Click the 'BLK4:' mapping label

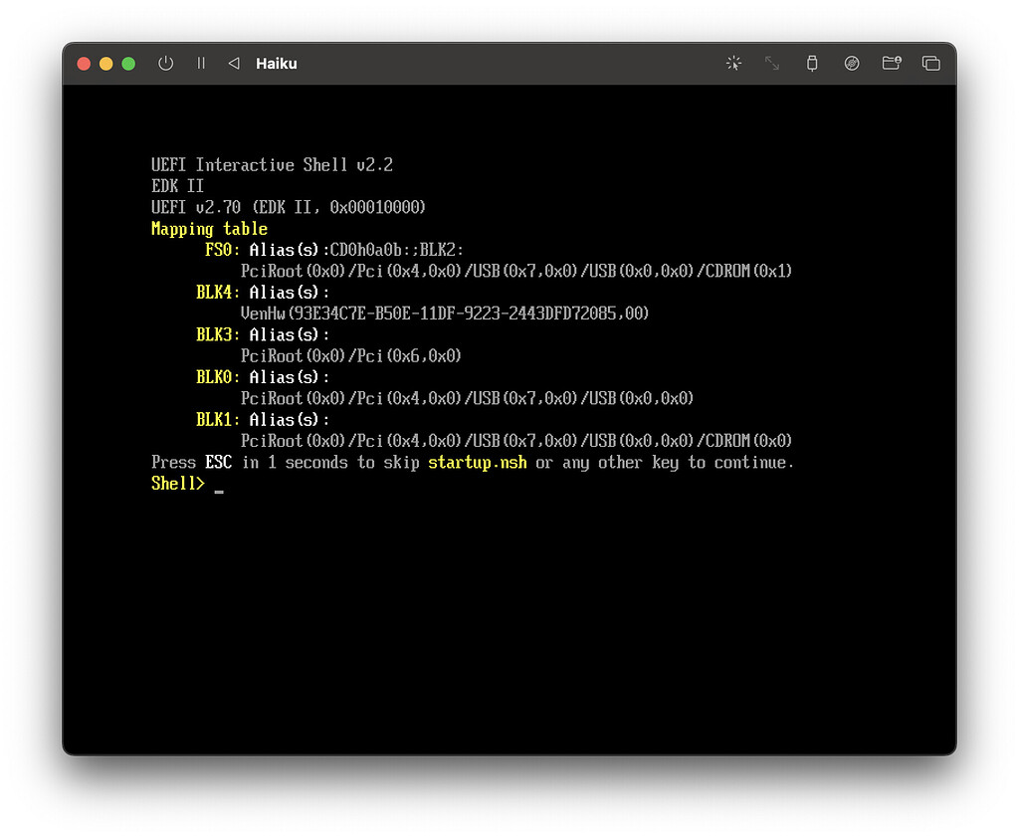tap(218, 293)
